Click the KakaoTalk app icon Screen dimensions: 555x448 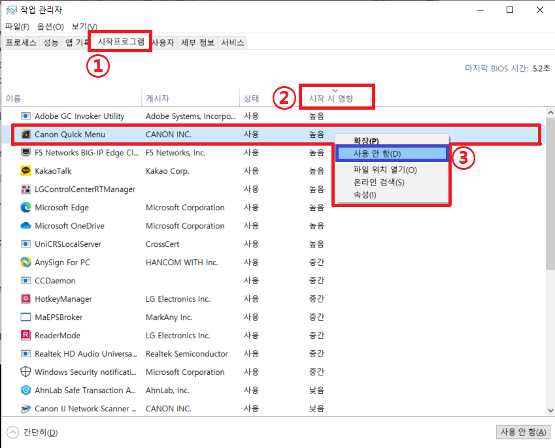click(x=25, y=171)
